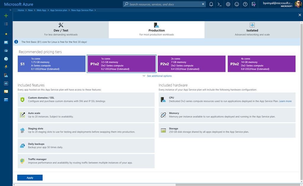The height and width of the screenshot is (186, 303).
Task: Click the feedback smiley icon
Action: 237,4
